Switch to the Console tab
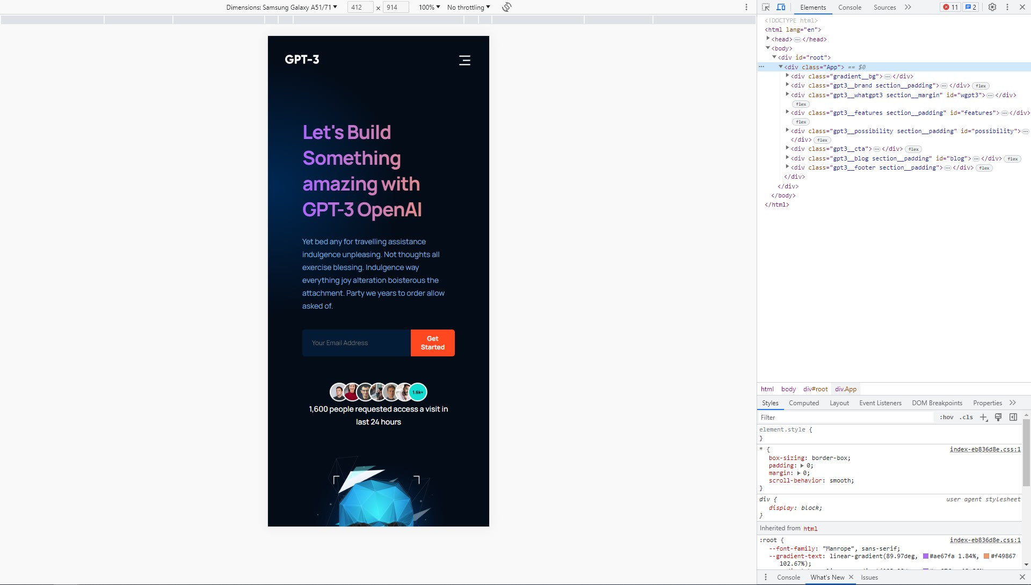This screenshot has height=585, width=1031. (x=850, y=7)
